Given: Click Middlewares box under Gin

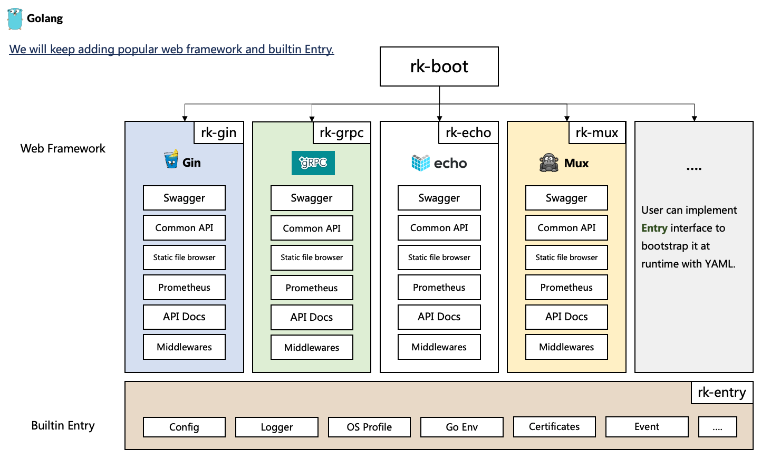Looking at the screenshot, I should tap(184, 347).
